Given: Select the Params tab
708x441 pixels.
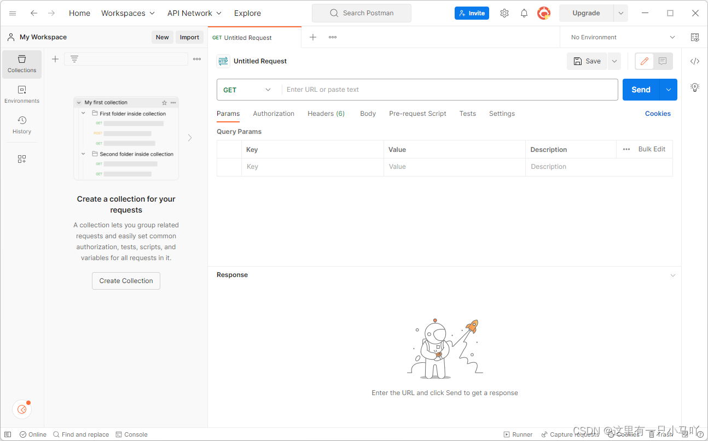Looking at the screenshot, I should (228, 114).
